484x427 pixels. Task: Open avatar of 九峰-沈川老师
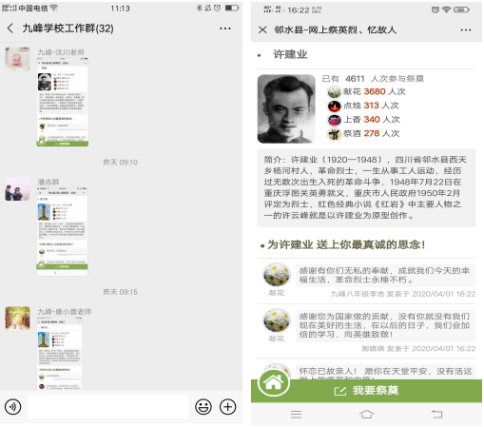17,59
